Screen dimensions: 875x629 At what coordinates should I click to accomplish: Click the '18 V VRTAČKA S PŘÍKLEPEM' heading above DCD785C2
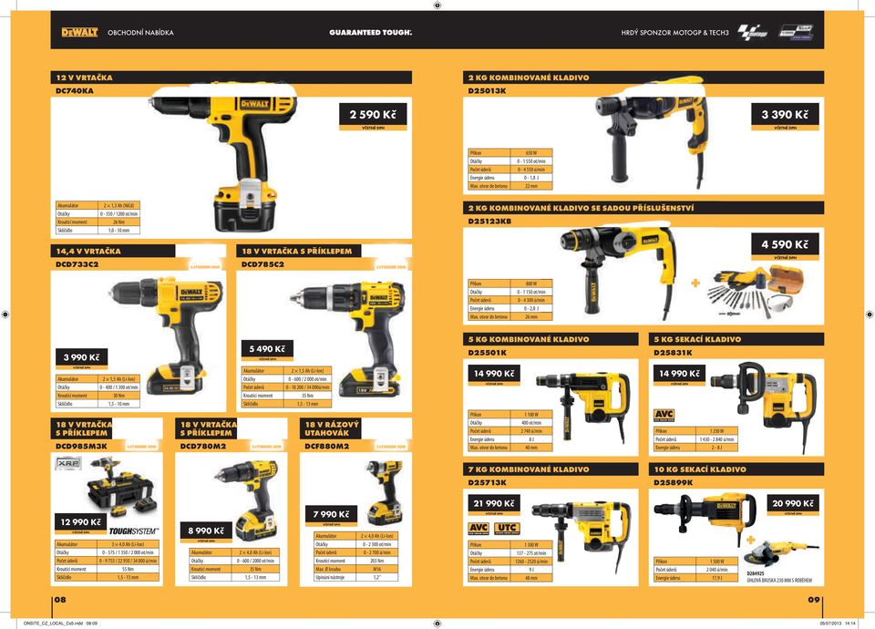[x=297, y=252]
